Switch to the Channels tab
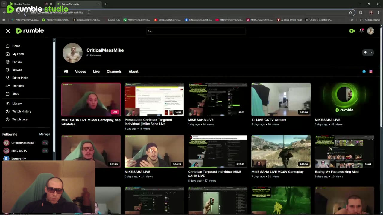383x215 pixels. (x=114, y=72)
